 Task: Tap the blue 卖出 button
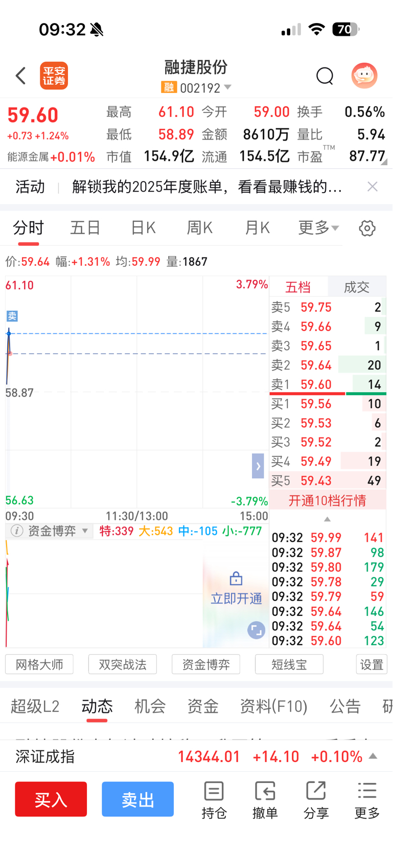click(x=137, y=799)
